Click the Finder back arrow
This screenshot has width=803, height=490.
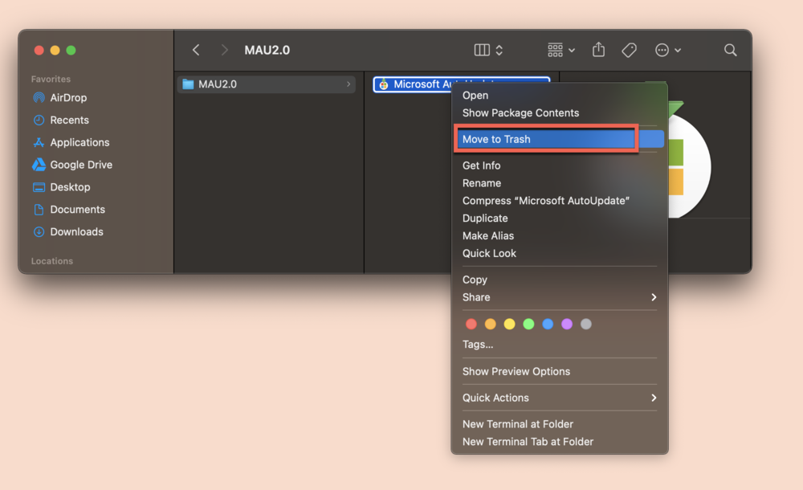coord(196,50)
